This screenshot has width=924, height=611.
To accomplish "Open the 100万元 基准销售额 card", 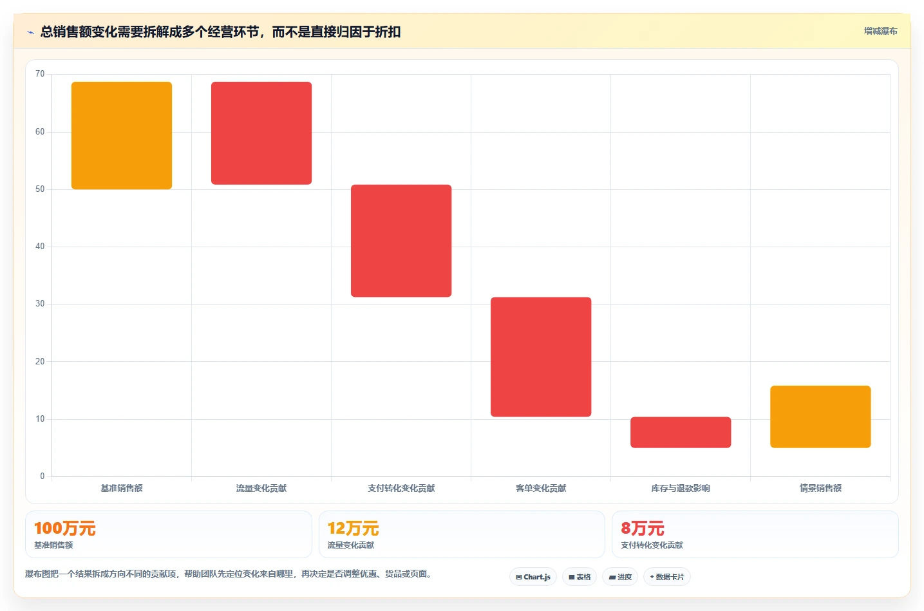I will 169,534.
